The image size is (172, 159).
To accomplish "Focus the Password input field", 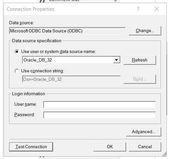I will [100, 115].
